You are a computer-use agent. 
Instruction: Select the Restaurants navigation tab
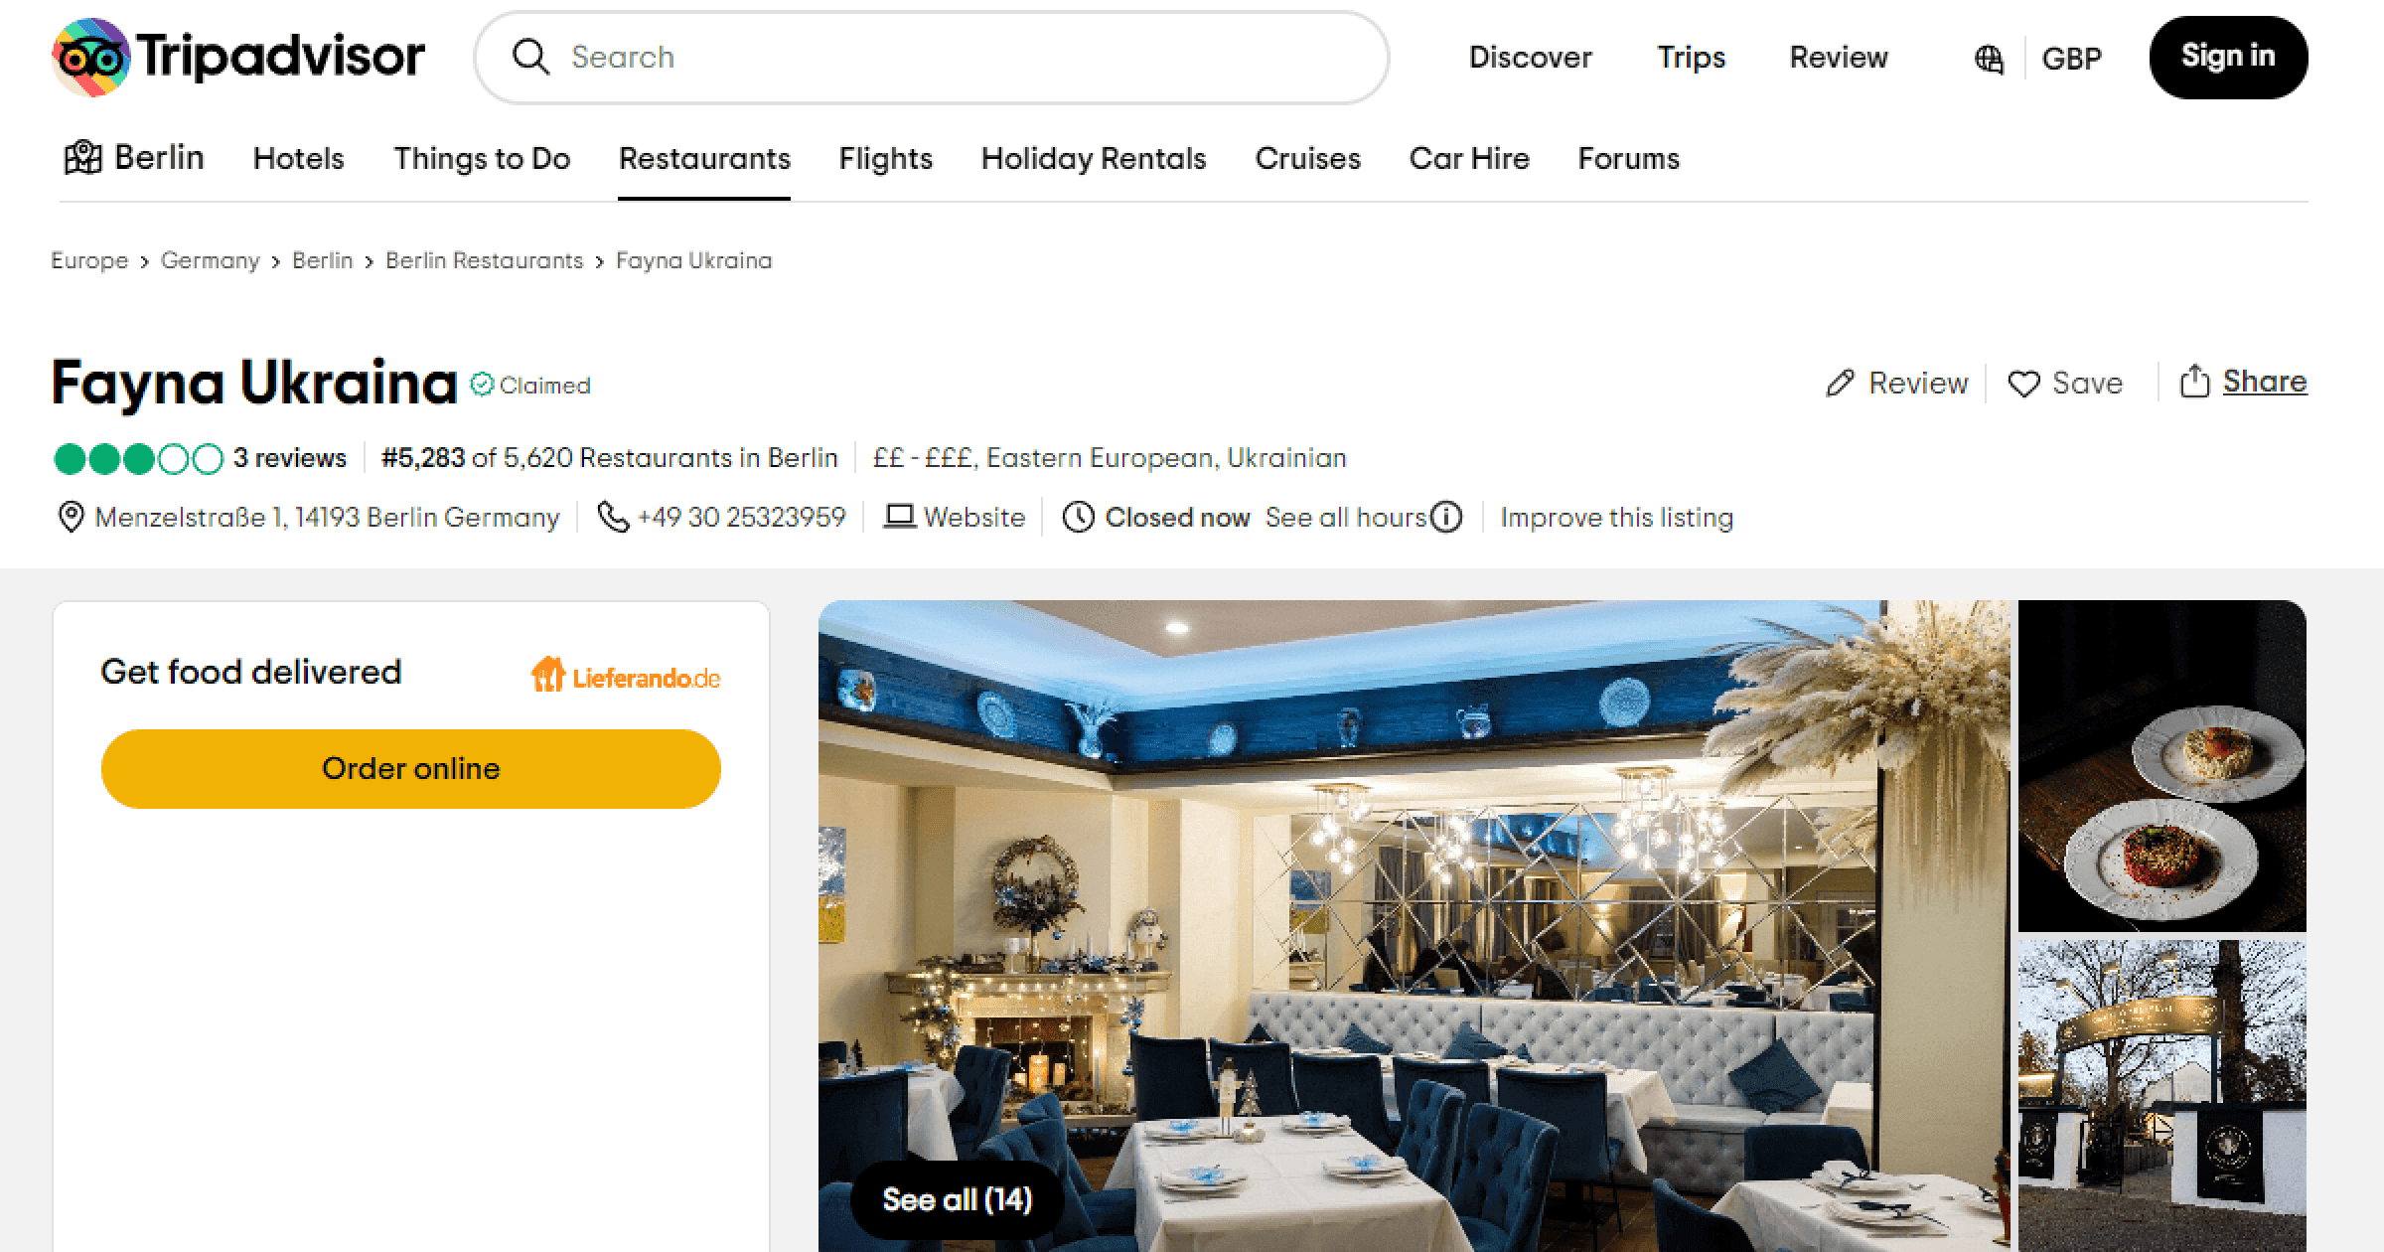click(x=703, y=158)
